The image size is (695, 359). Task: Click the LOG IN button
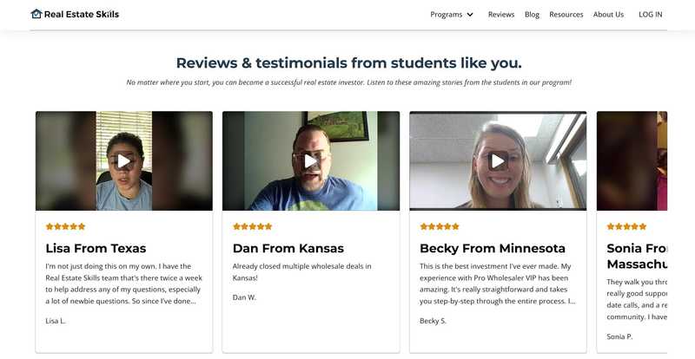pyautogui.click(x=650, y=15)
